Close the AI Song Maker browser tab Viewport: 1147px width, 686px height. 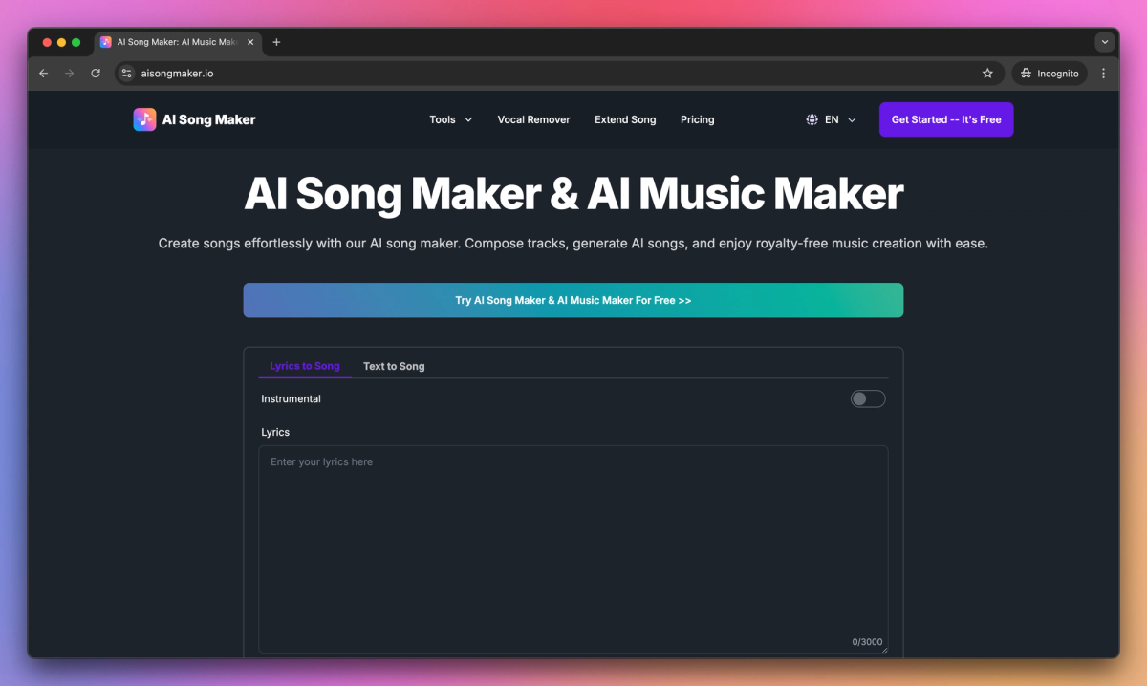pos(250,42)
